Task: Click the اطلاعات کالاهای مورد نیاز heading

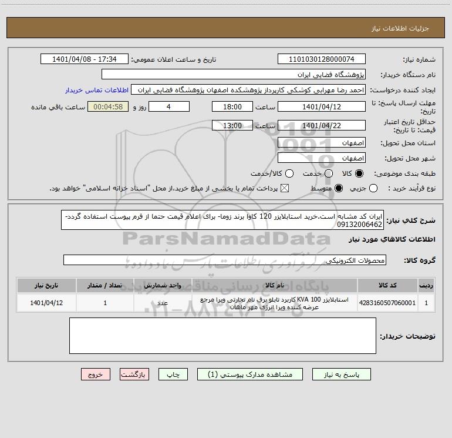Action: coord(392,239)
